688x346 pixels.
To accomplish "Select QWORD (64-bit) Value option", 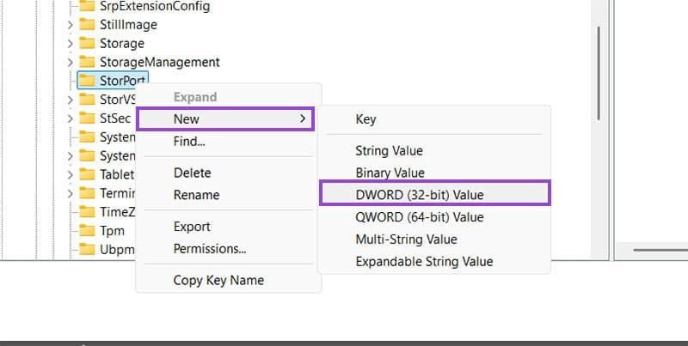I will 420,217.
